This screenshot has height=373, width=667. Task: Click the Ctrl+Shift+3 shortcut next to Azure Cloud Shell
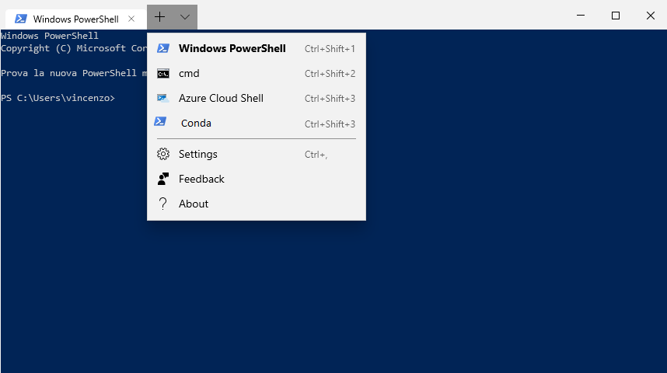coord(330,99)
